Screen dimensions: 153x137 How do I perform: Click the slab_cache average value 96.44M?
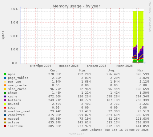[114, 89]
